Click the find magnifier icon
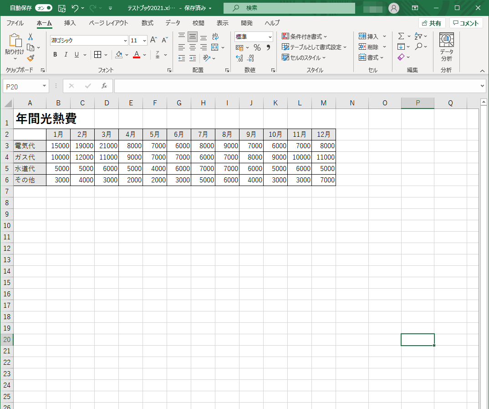Viewport: 489px width, 409px height. point(418,47)
